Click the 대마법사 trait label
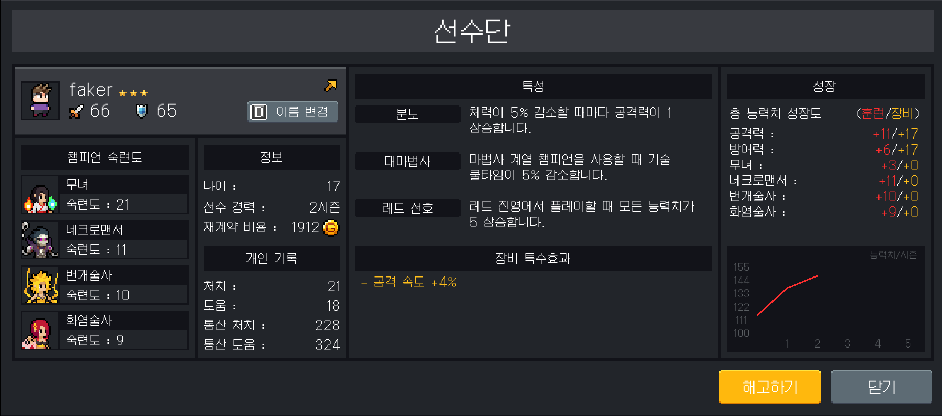Image resolution: width=942 pixels, height=416 pixels. click(x=407, y=161)
